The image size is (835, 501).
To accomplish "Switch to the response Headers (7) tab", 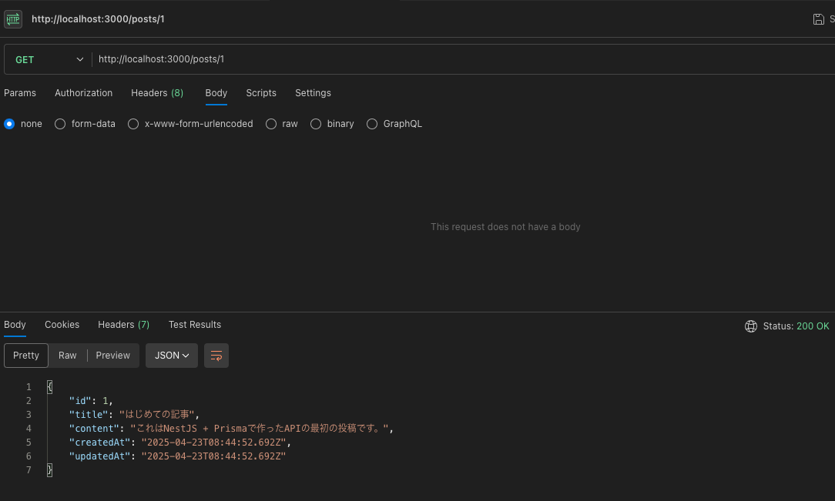I will [123, 325].
